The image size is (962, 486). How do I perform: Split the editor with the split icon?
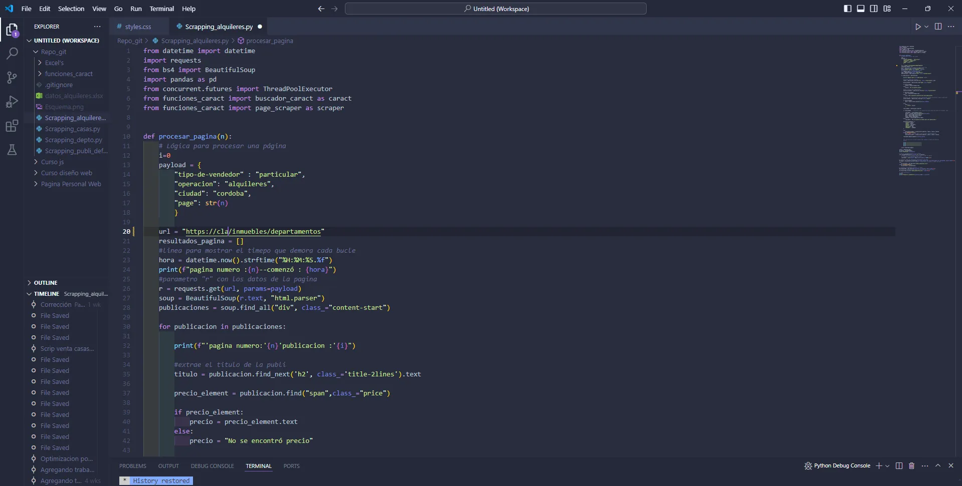pyautogui.click(x=937, y=27)
